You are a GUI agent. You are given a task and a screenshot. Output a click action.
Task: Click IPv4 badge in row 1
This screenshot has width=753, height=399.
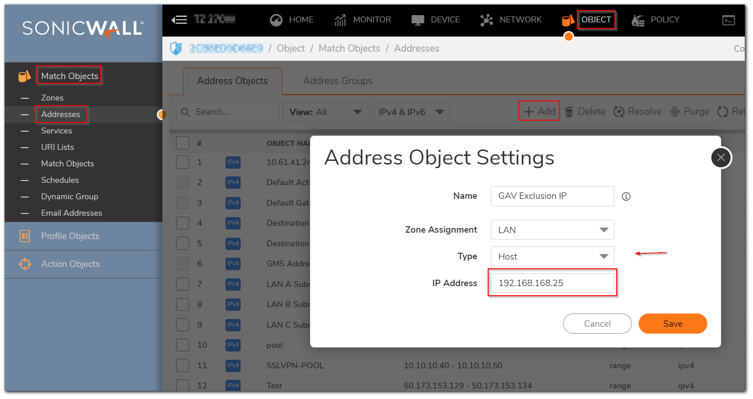pyautogui.click(x=233, y=162)
